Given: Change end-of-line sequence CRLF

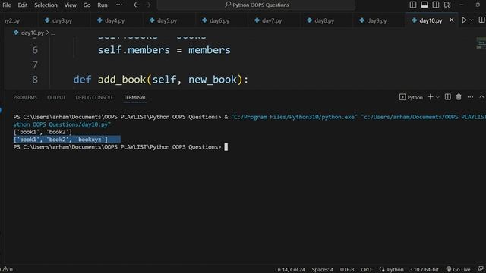Looking at the screenshot, I should pos(366,270).
